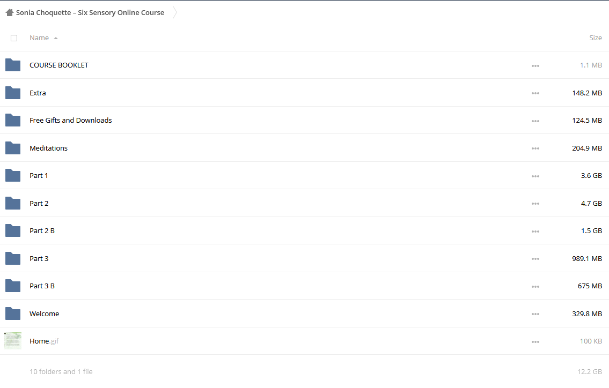
Task: Open more actions for Free Gifts and Downloads
Action: pyautogui.click(x=535, y=121)
